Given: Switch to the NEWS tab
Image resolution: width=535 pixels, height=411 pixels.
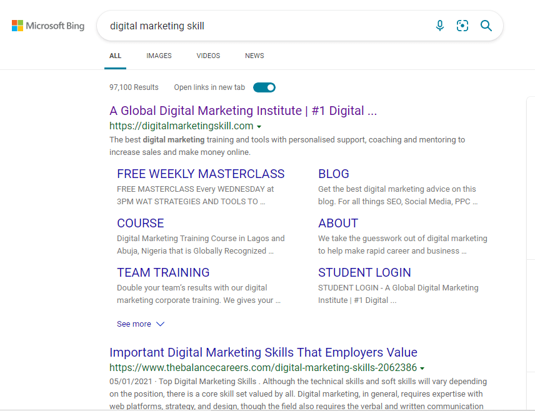Looking at the screenshot, I should pos(254,56).
